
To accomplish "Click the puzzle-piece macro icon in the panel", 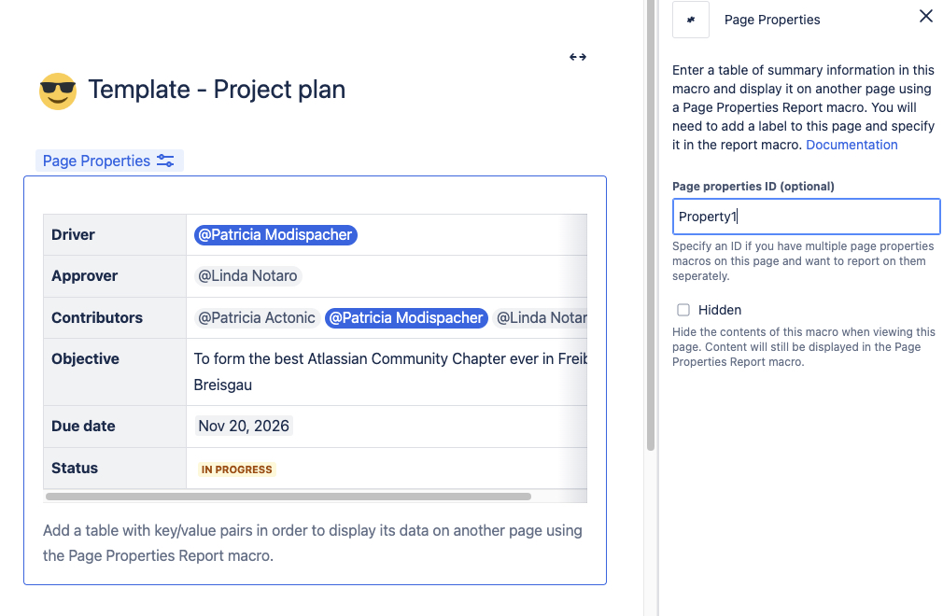I will click(x=690, y=21).
